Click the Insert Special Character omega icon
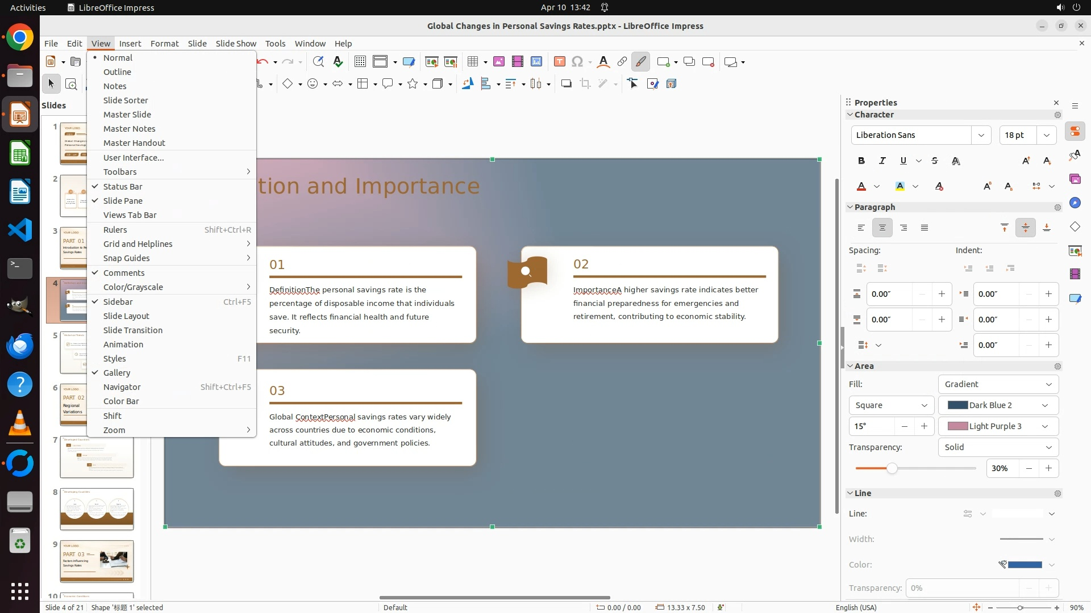Viewport: 1091px width, 613px height. point(577,62)
